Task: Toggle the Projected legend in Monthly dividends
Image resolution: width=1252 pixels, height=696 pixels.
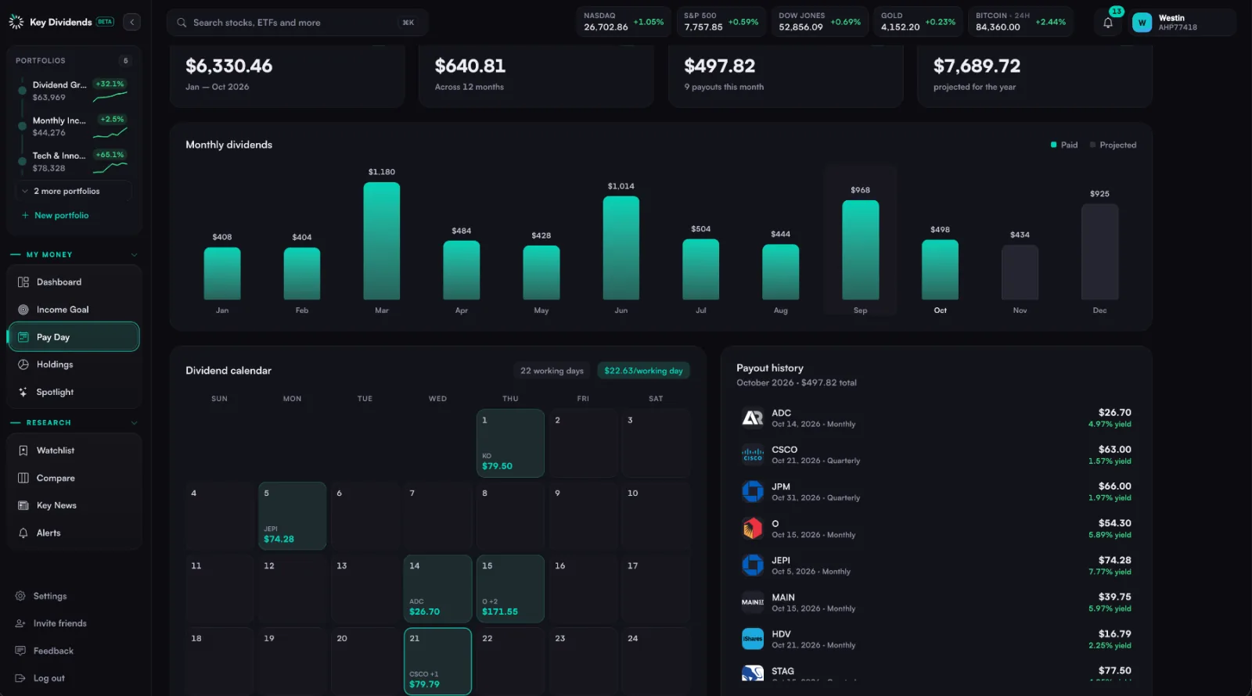Action: tap(1113, 145)
